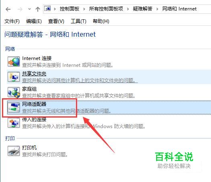
Task: Click the 共享文件夹 description text
Action: pos(80,81)
